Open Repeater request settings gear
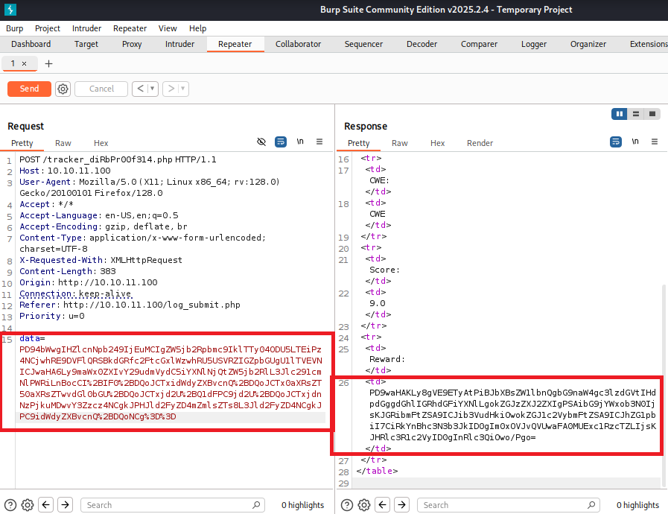The image size is (668, 514). pyautogui.click(x=63, y=89)
